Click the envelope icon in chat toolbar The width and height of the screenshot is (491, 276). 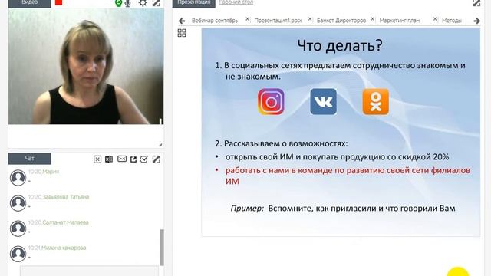[122, 159]
